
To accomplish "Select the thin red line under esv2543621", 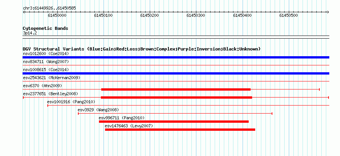I will coord(176,81).
